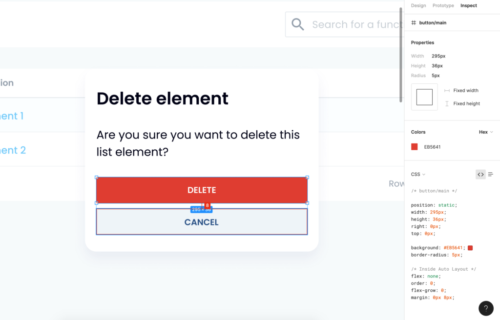Click the red swatch next to background property
Screen dimensions: 500x320
pyautogui.click(x=470, y=248)
